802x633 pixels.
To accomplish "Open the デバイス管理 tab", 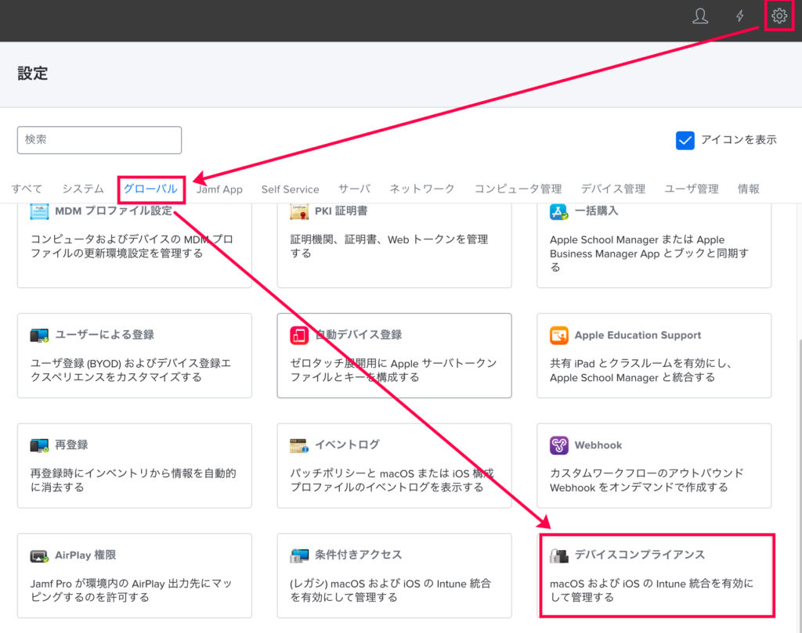I will click(612, 189).
